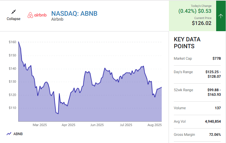The image size is (226, 143).
Task: Click the Airbnb company name below ticker
Action: click(57, 19)
